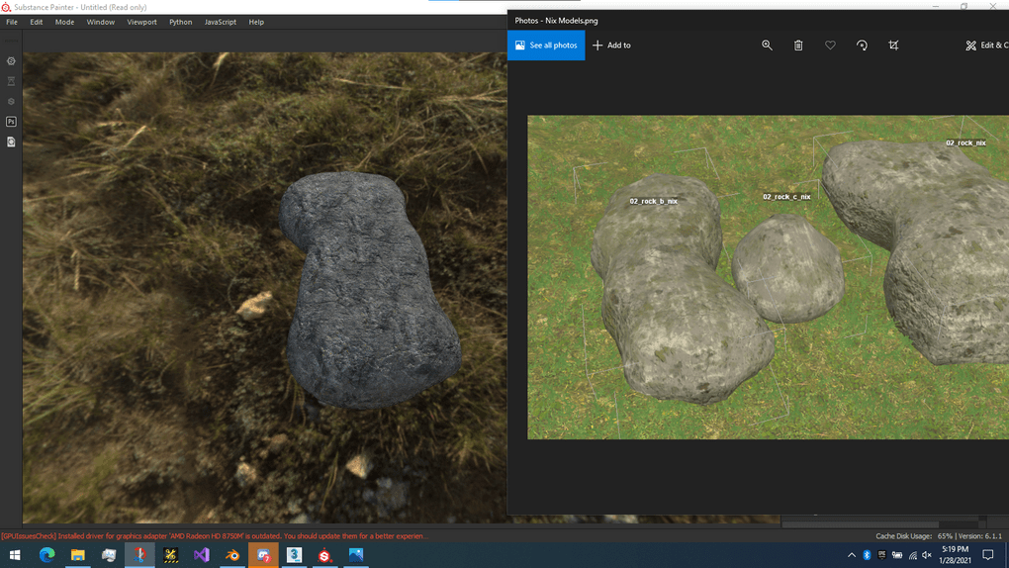
Task: Show hidden system tray icons
Action: (852, 555)
